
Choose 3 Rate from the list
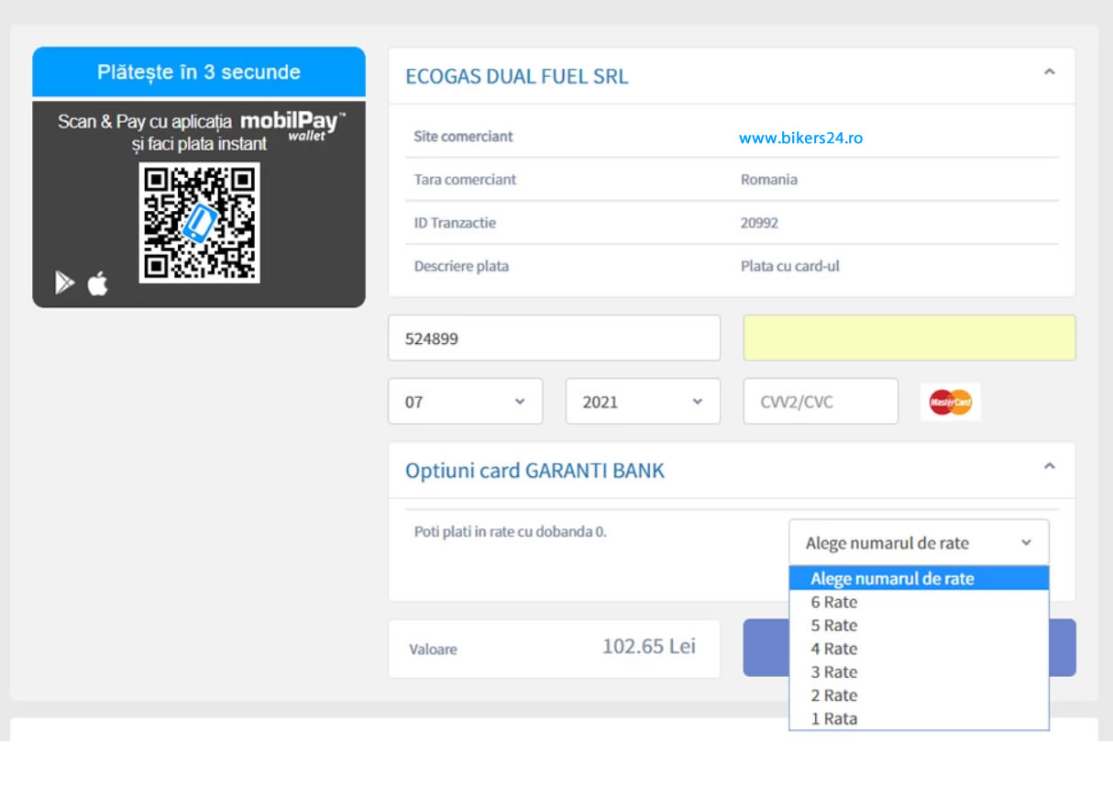pos(919,672)
